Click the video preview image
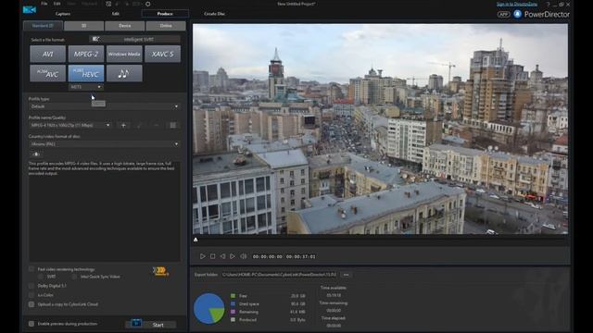 point(380,129)
